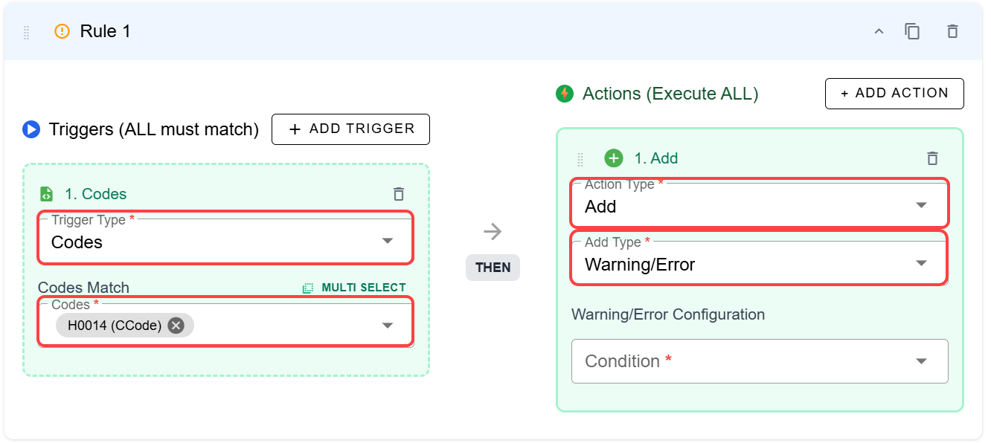Delete Rule 1 using header trash icon

pyautogui.click(x=952, y=31)
